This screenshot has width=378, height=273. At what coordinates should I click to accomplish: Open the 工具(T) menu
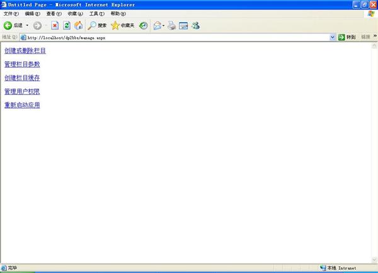[x=97, y=14]
